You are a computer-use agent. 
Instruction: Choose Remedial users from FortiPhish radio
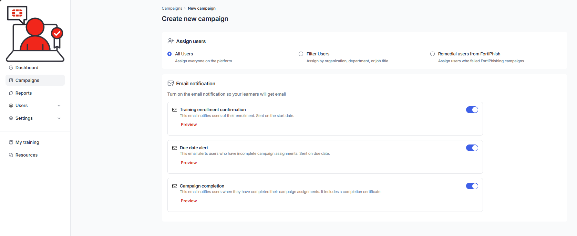(433, 54)
